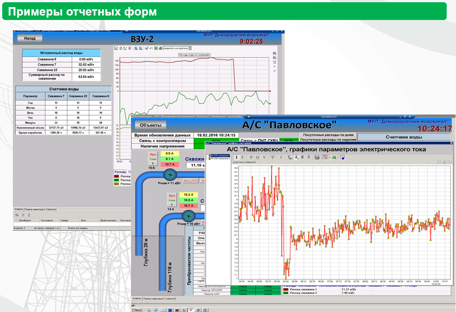Click the red-blue save icon in graph toolbar
Viewport: 456px width, 312px height.
coord(342,157)
